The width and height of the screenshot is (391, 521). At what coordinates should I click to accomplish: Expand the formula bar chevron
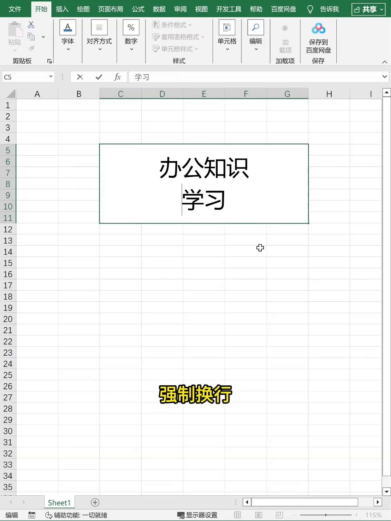384,77
